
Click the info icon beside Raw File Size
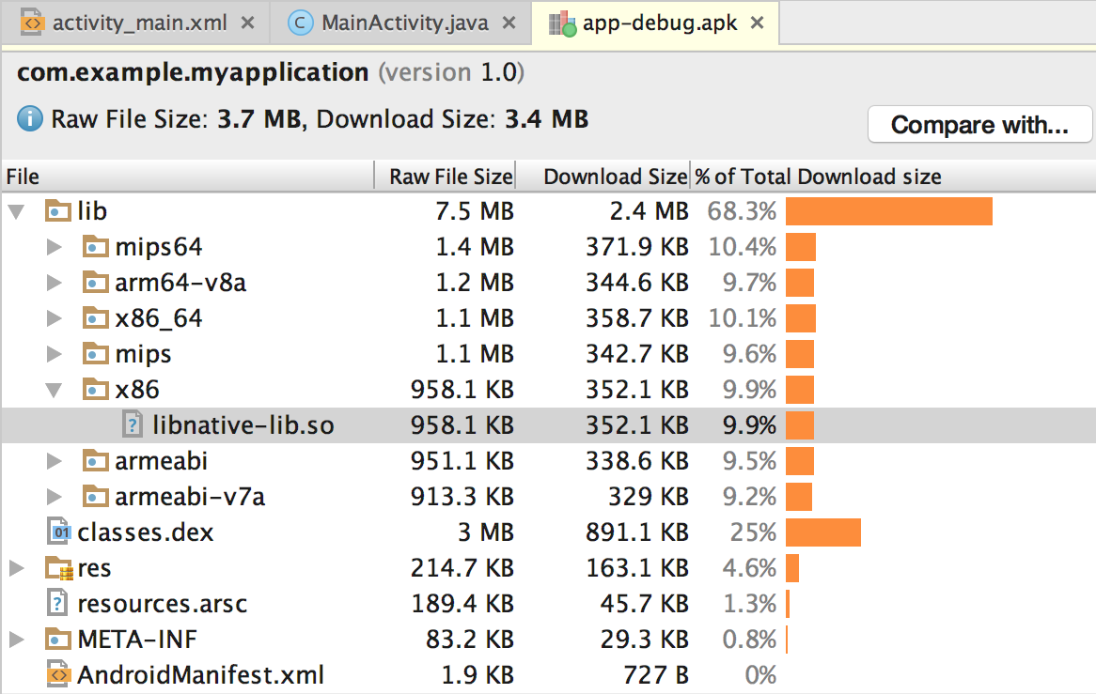(30, 119)
